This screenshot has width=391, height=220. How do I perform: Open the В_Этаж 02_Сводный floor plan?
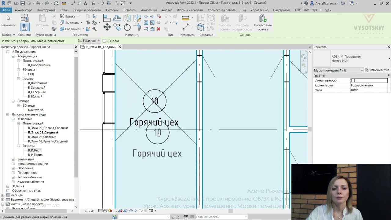click(x=42, y=137)
